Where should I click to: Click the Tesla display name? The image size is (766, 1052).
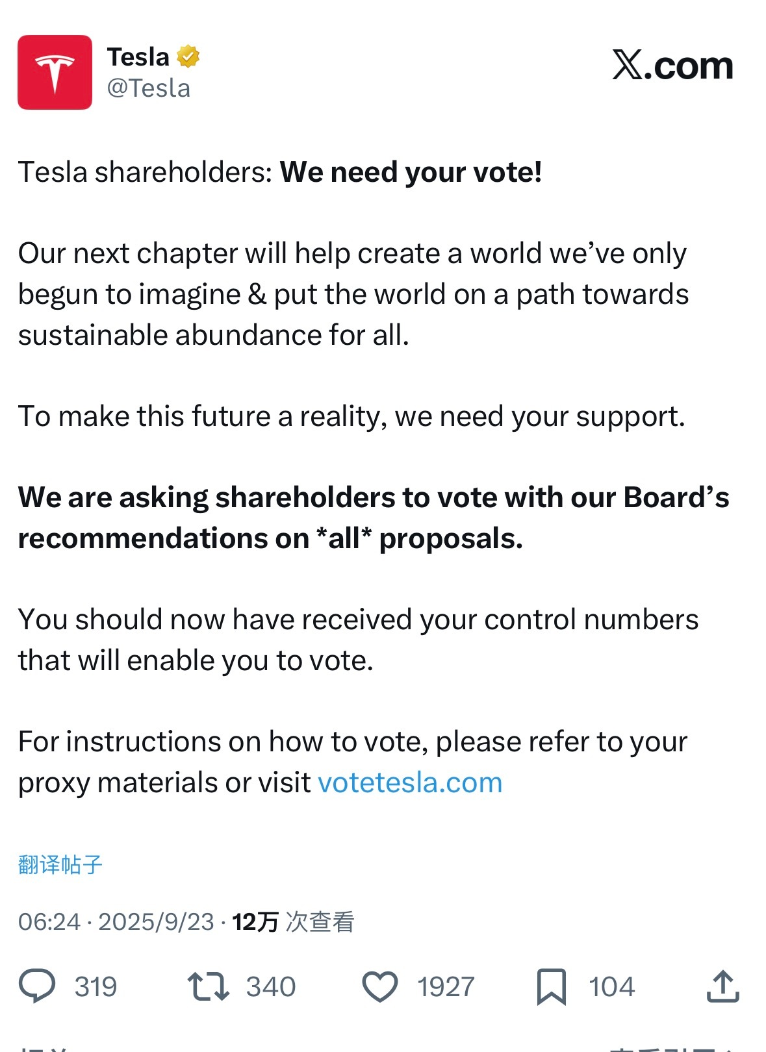138,57
